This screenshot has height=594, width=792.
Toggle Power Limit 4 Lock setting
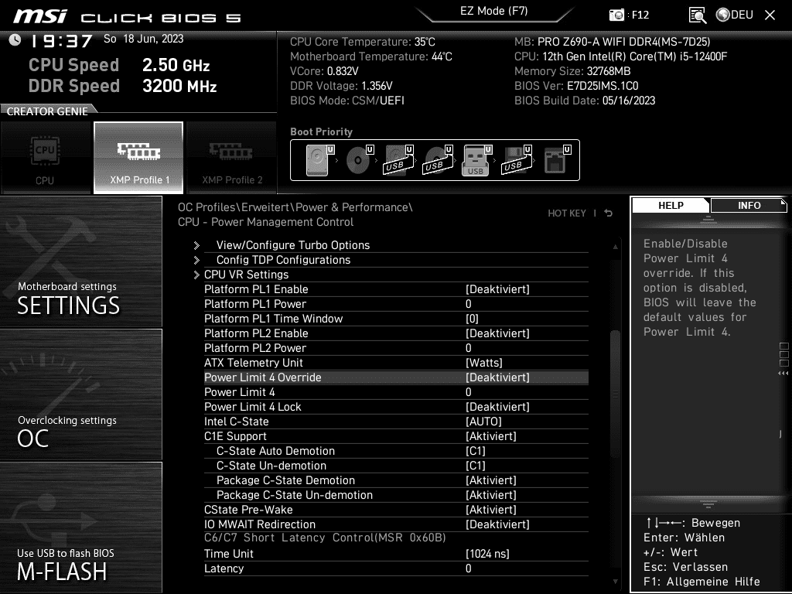(396, 407)
